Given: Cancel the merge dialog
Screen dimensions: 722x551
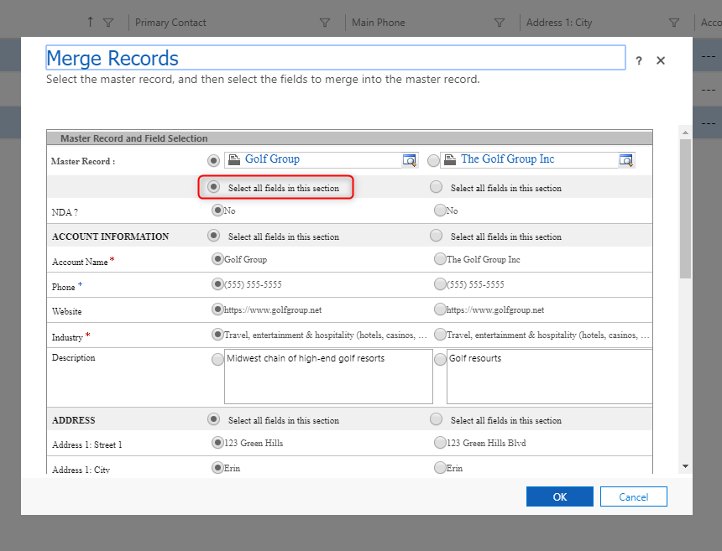Looking at the screenshot, I should (634, 496).
